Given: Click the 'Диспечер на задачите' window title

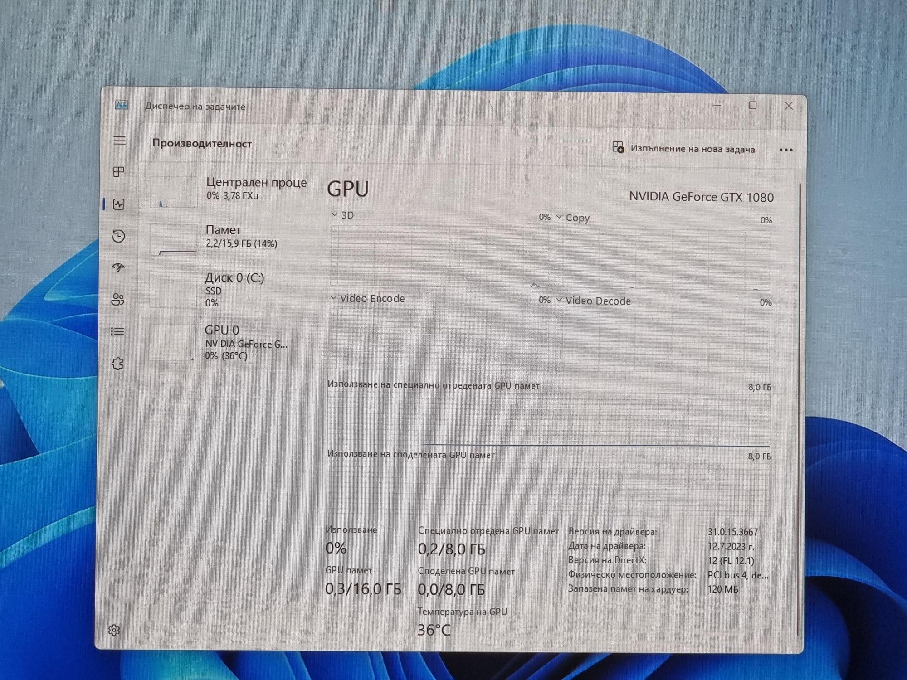Looking at the screenshot, I should click(195, 107).
